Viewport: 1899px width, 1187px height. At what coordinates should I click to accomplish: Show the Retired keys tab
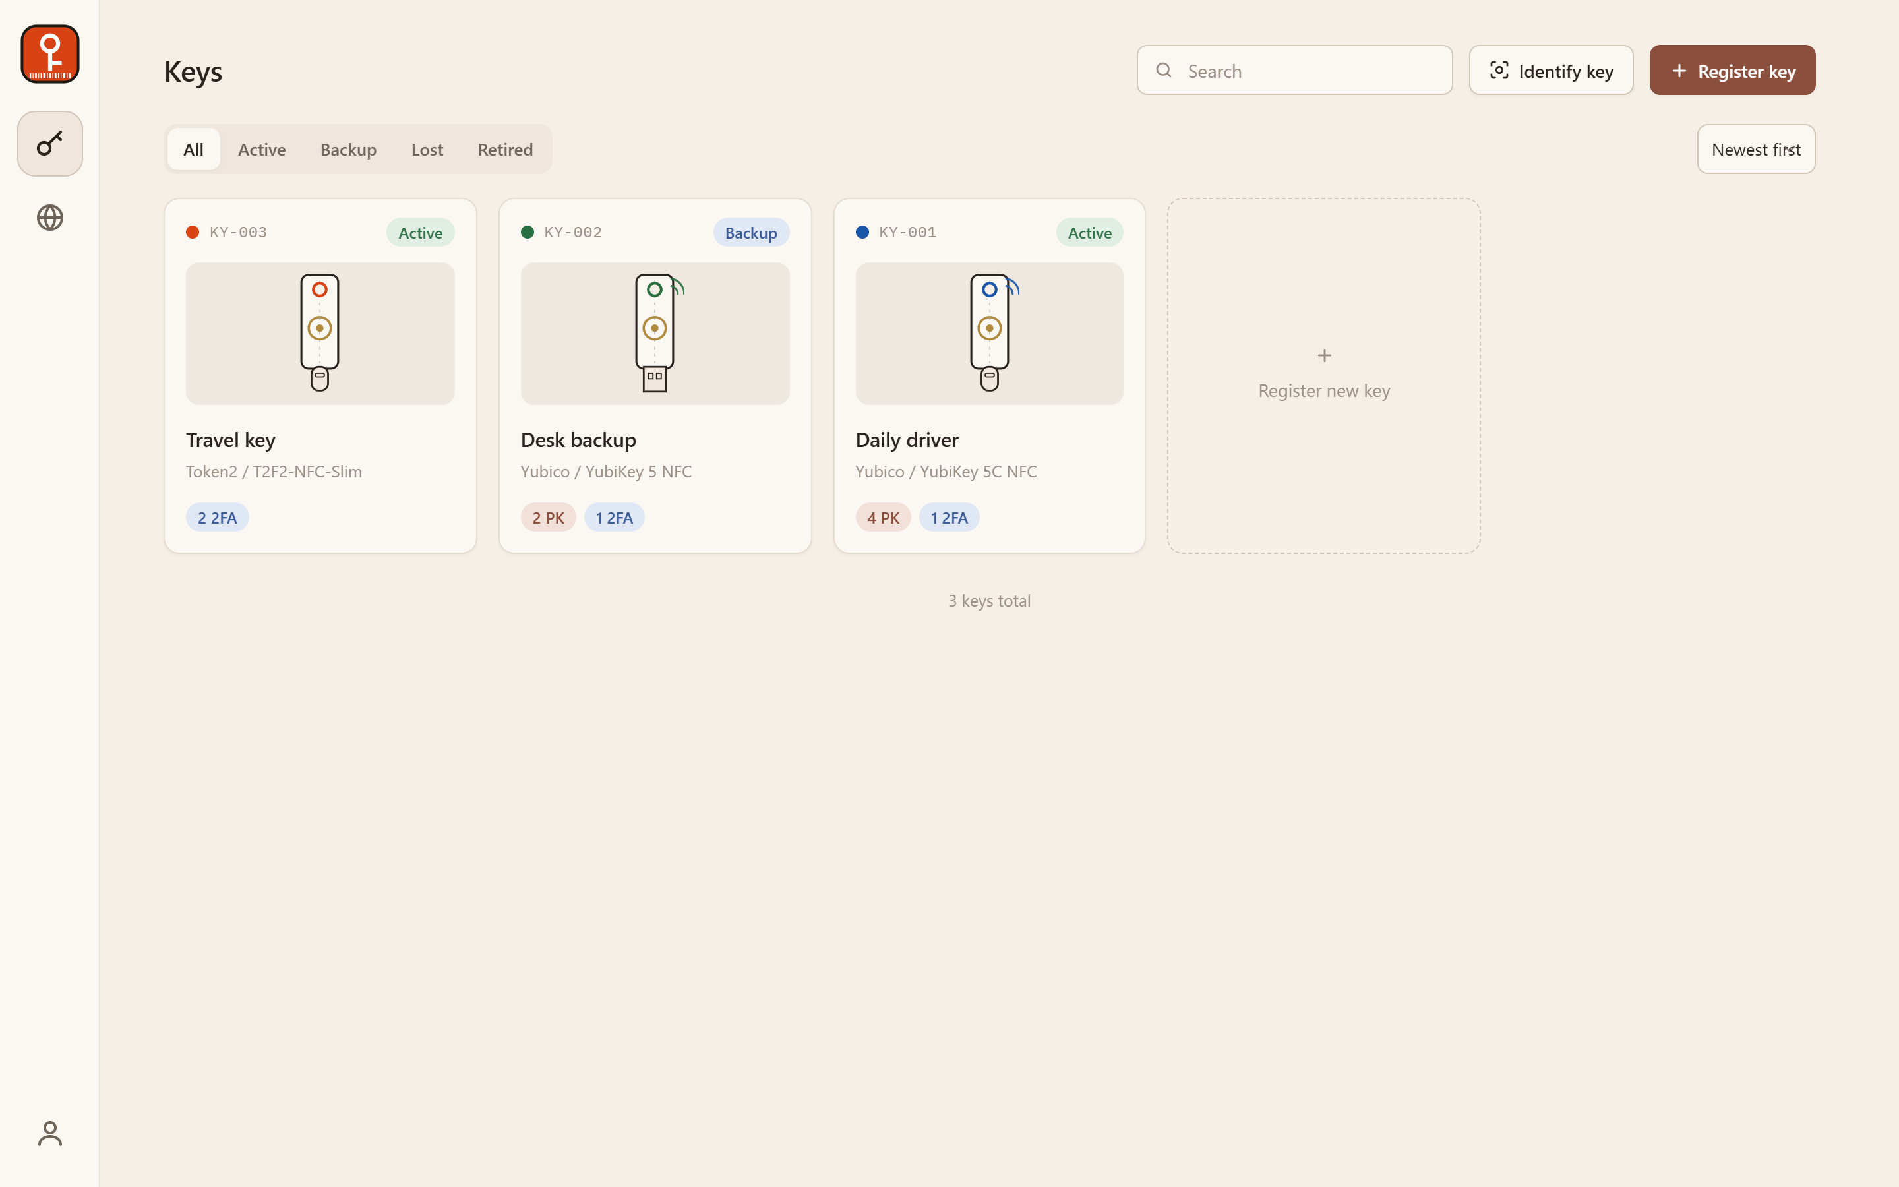point(505,149)
